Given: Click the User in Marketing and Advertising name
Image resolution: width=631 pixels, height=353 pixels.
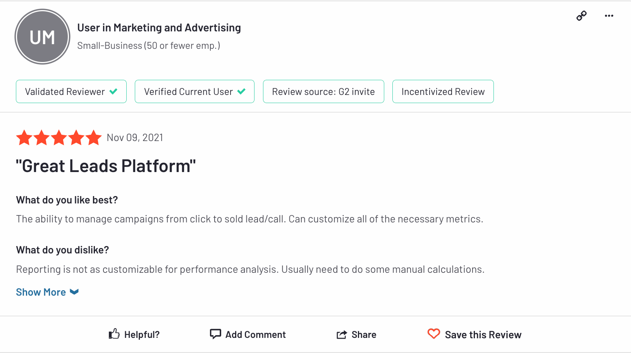Looking at the screenshot, I should coord(159,28).
